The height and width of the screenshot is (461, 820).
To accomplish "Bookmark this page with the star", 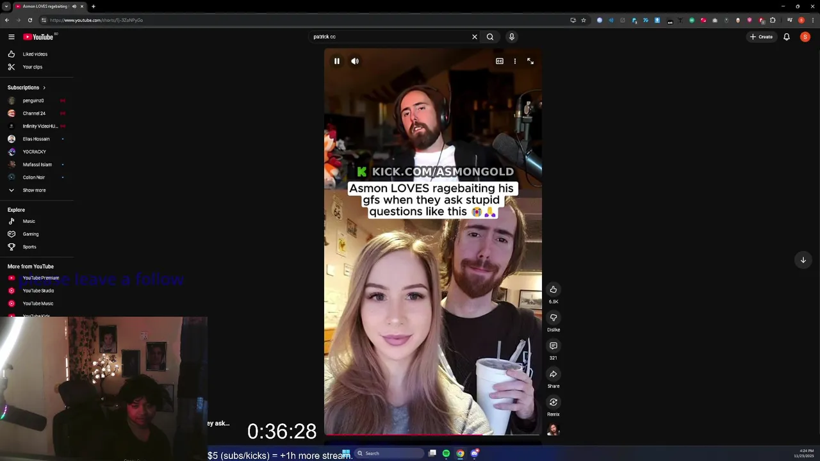I will pos(584,20).
